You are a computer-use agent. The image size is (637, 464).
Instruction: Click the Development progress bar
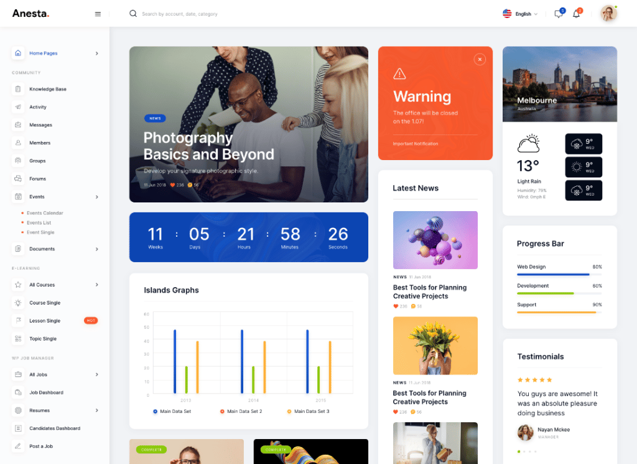559,293
